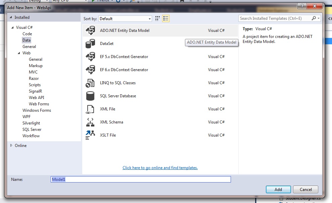Select General under the Web node
Image resolution: width=332 pixels, height=203 pixels.
[x=36, y=59]
